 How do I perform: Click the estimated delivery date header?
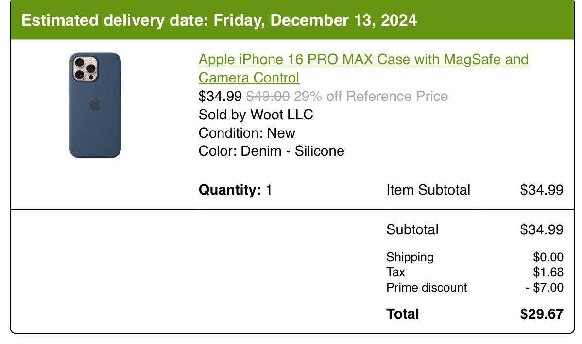pos(219,20)
